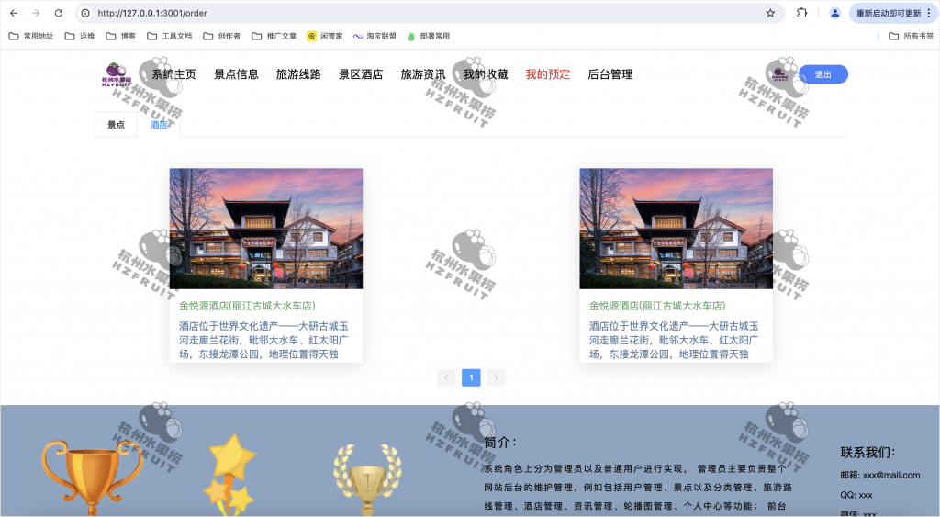Screen dimensions: 940x517
Task: Open the 后台管理 menu item
Action: pos(610,74)
